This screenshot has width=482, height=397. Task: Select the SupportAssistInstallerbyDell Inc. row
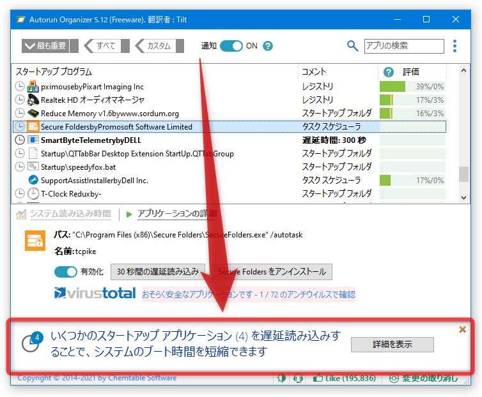(x=229, y=180)
